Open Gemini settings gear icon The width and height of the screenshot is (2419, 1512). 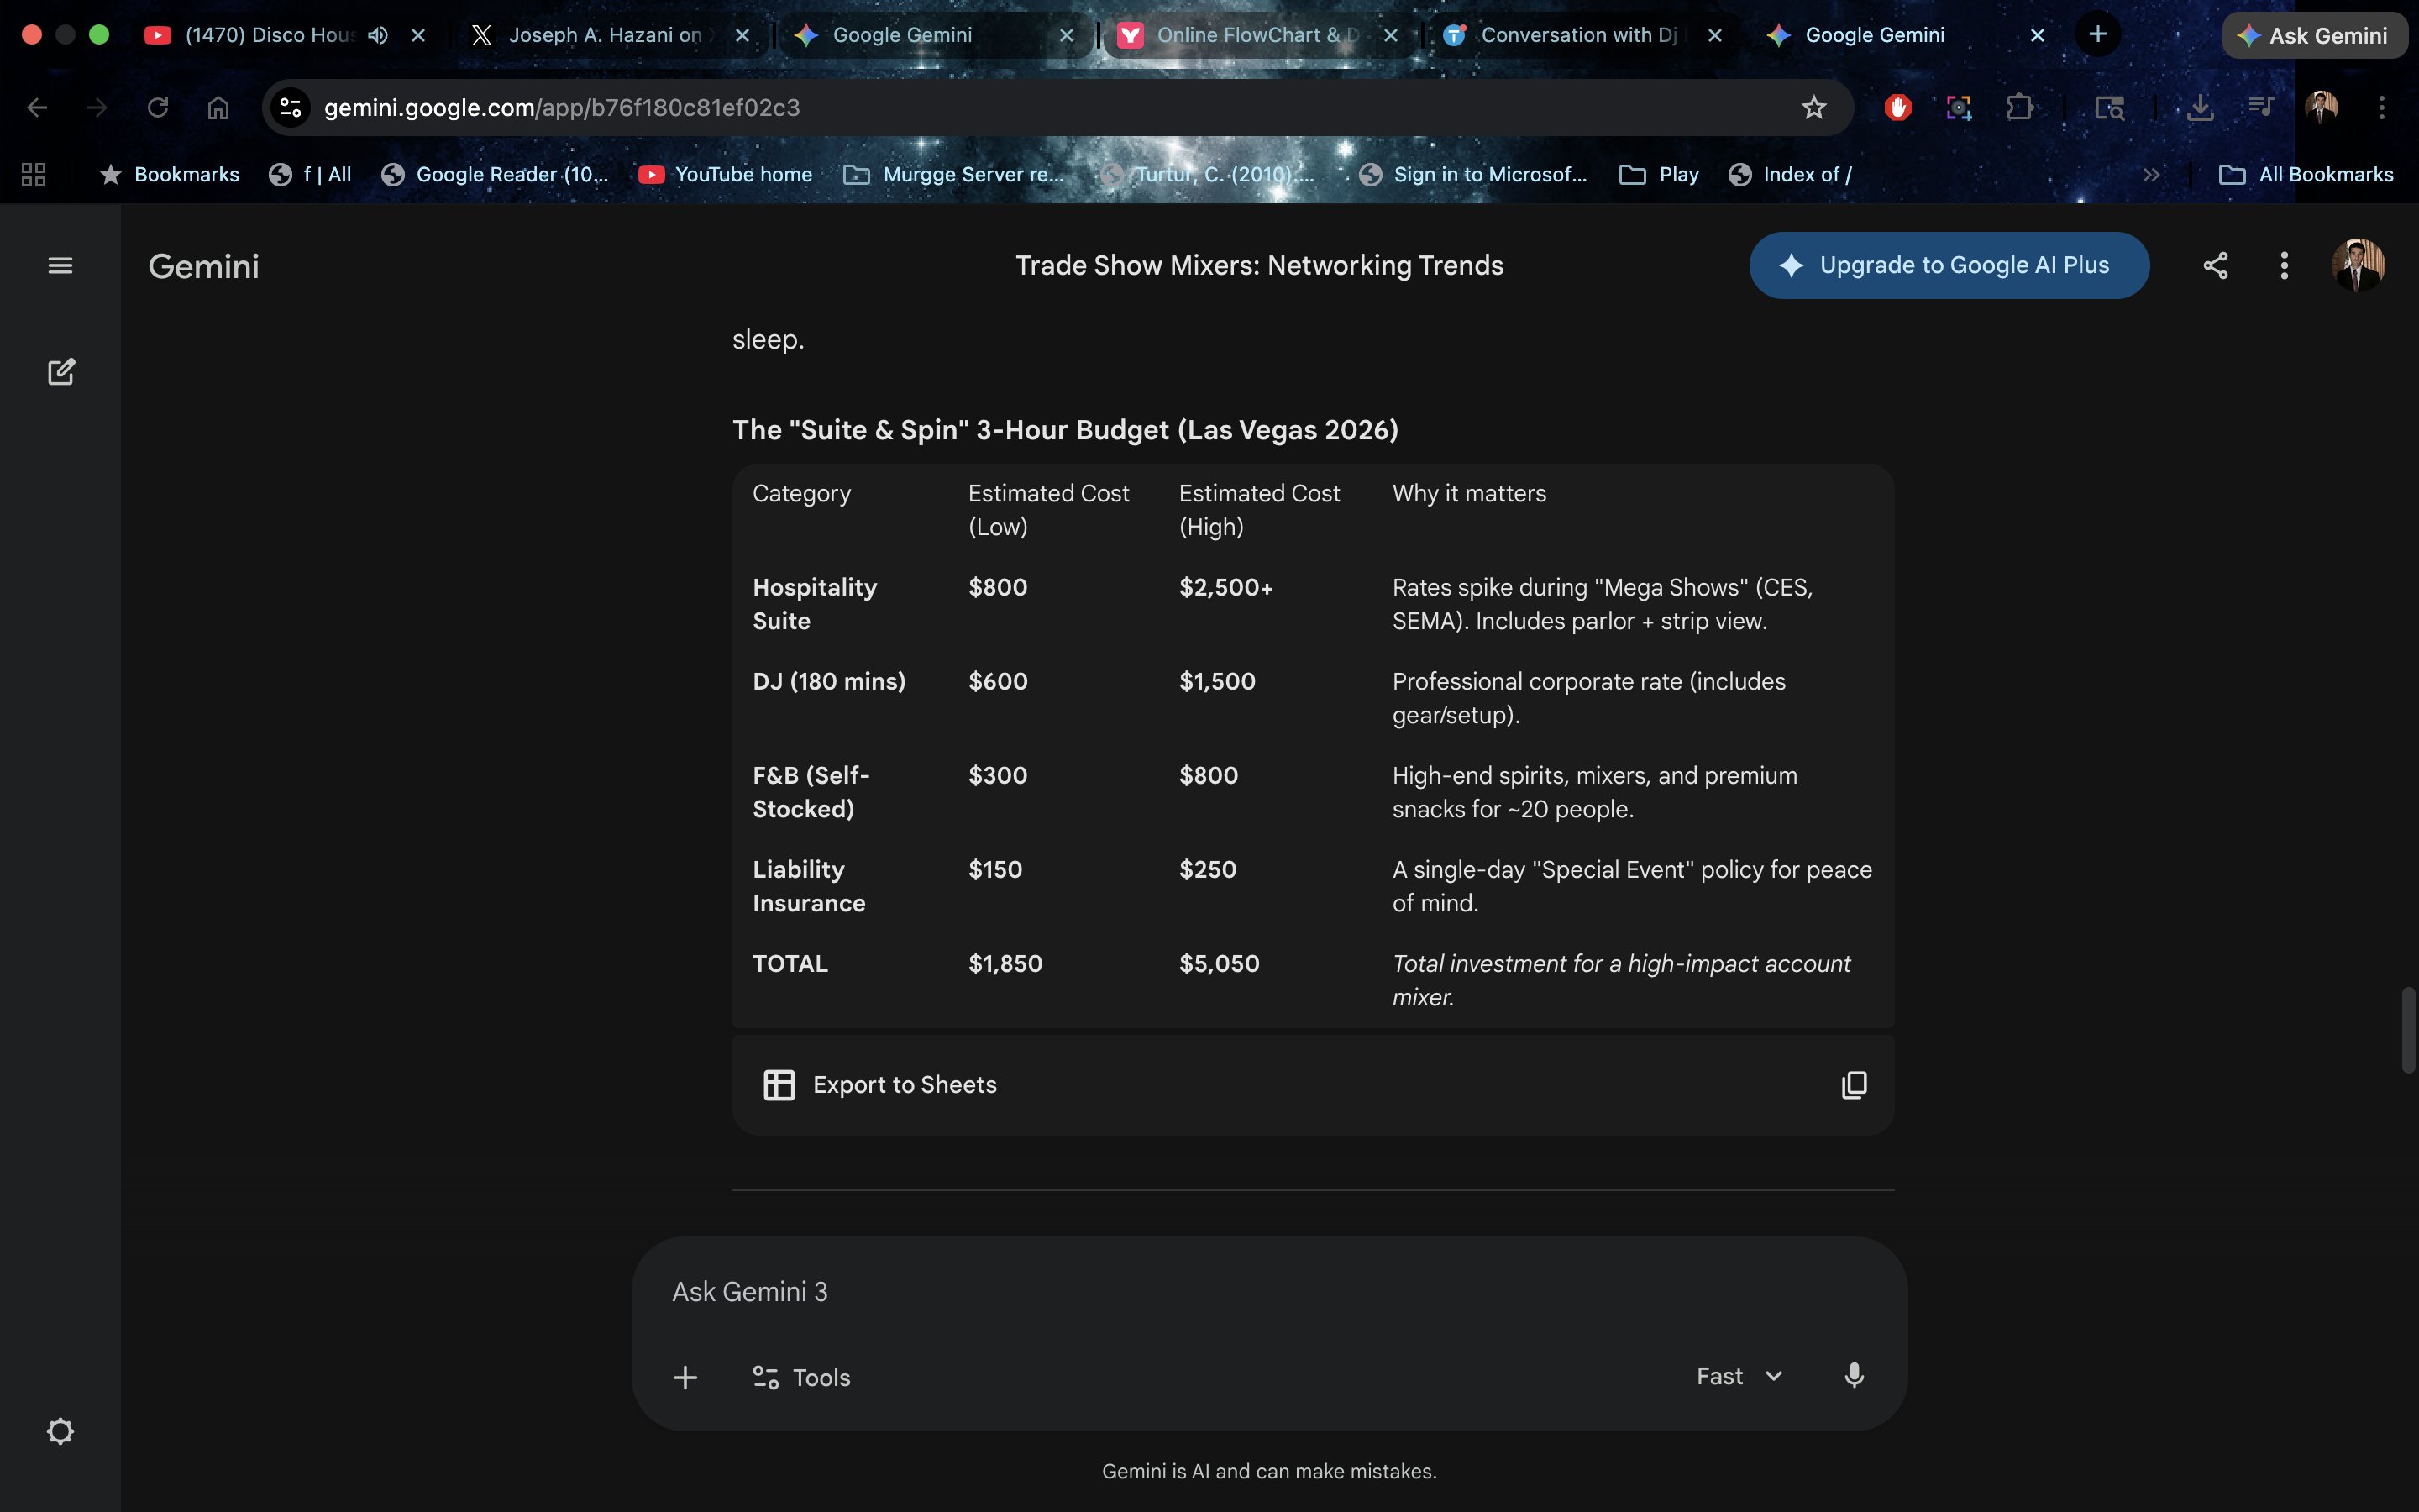coord(60,1431)
